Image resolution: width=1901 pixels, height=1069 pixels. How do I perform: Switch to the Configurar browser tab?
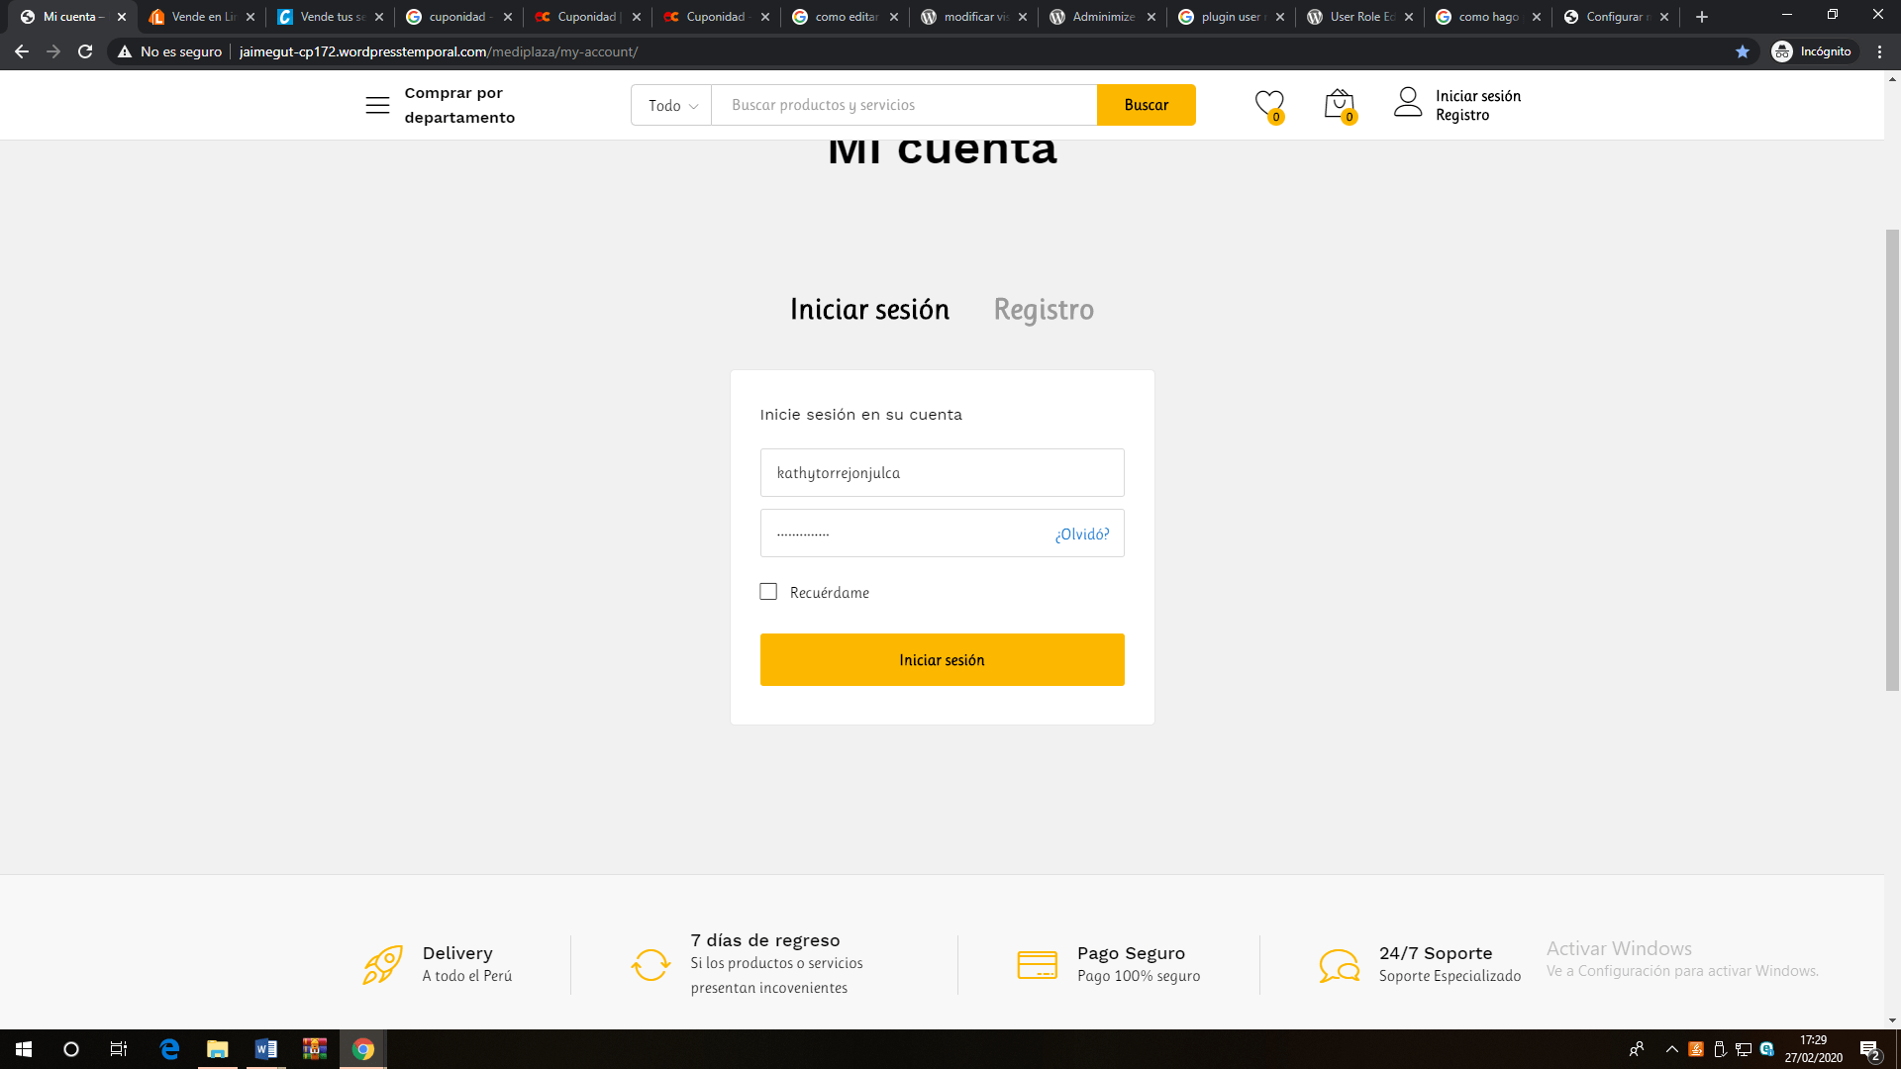[x=1618, y=17]
